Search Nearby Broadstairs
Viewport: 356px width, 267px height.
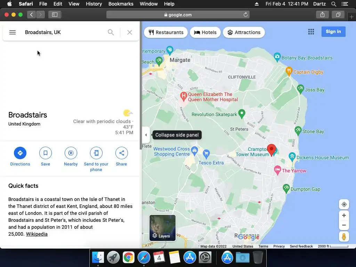pos(71,153)
